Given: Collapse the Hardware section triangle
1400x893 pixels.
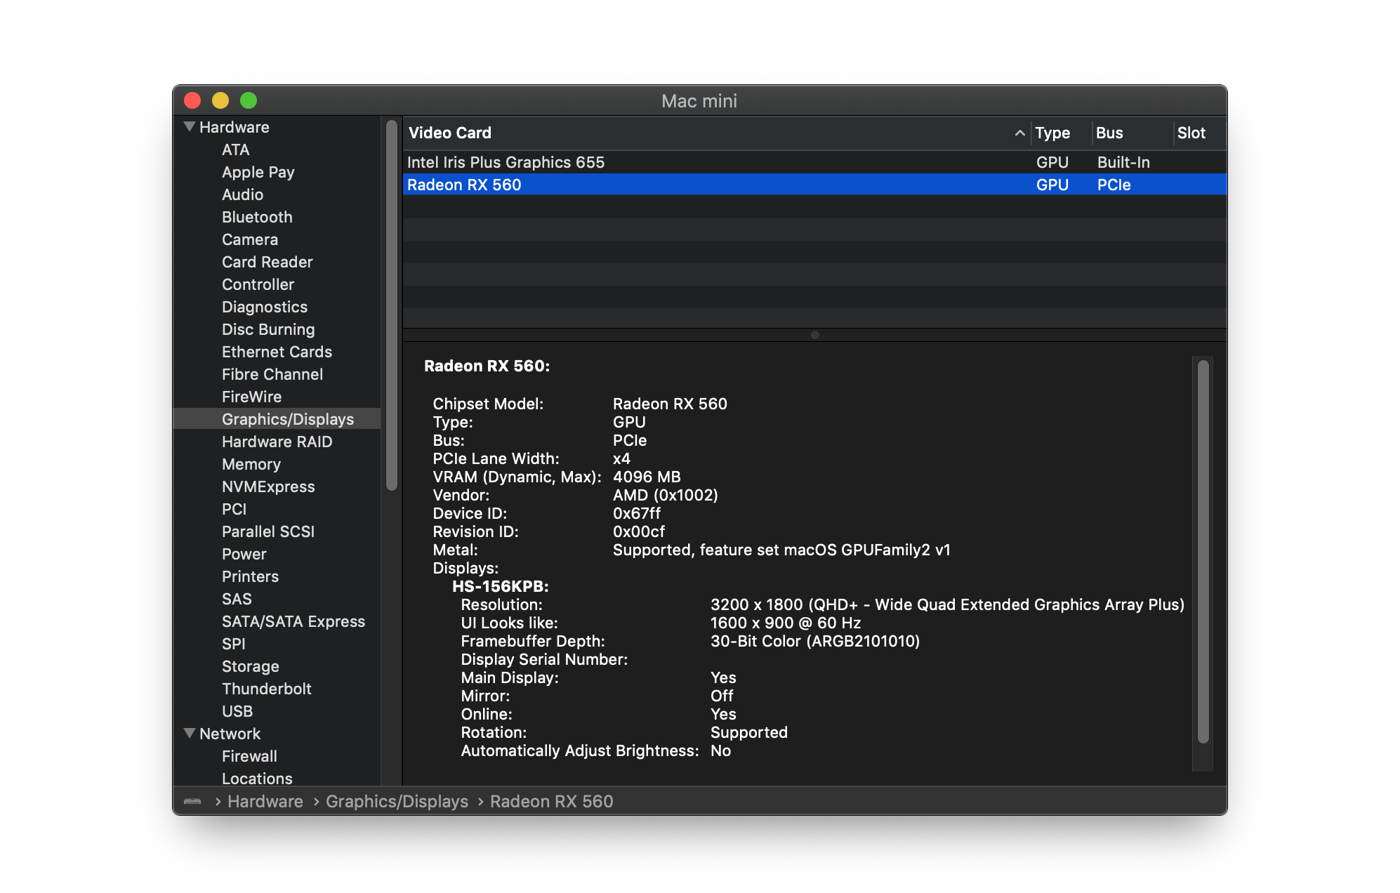Looking at the screenshot, I should click(x=190, y=127).
